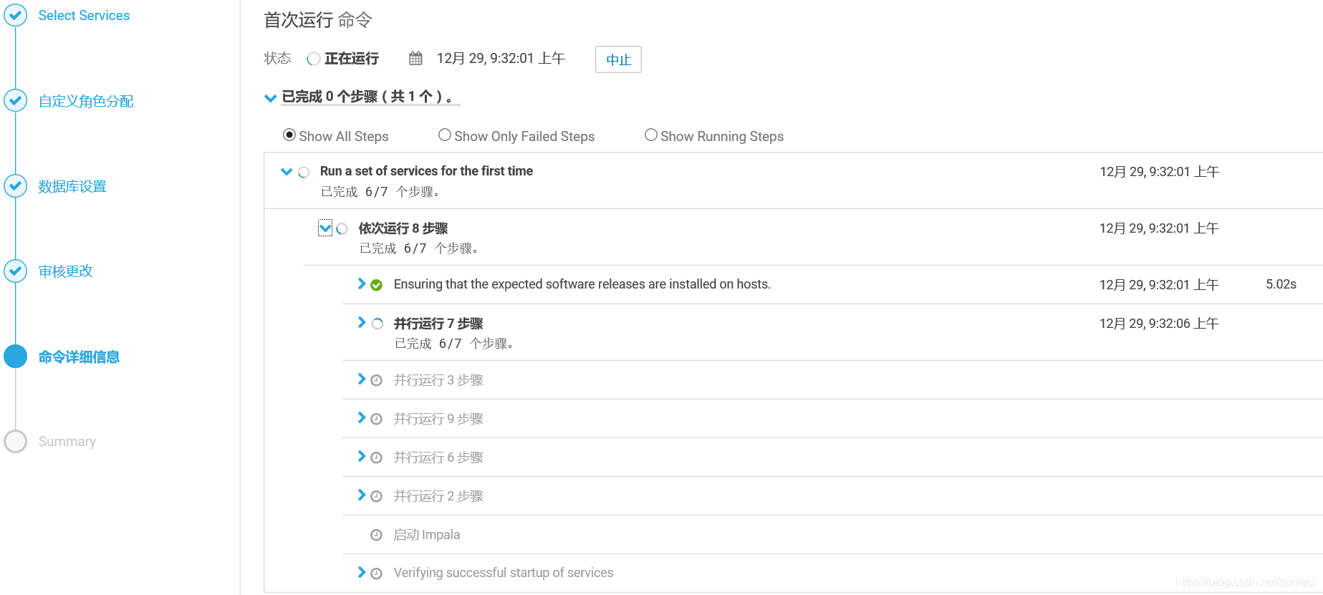Image resolution: width=1323 pixels, height=595 pixels.
Task: Click the running spinner next to 正在运行
Action: pyautogui.click(x=313, y=59)
